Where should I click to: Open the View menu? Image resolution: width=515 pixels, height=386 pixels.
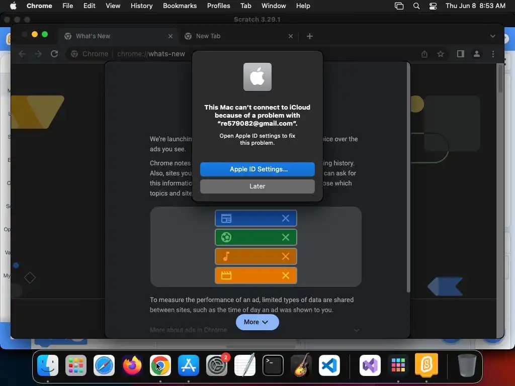pyautogui.click(x=113, y=6)
